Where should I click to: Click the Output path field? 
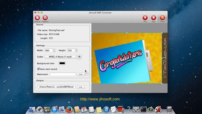(56, 87)
